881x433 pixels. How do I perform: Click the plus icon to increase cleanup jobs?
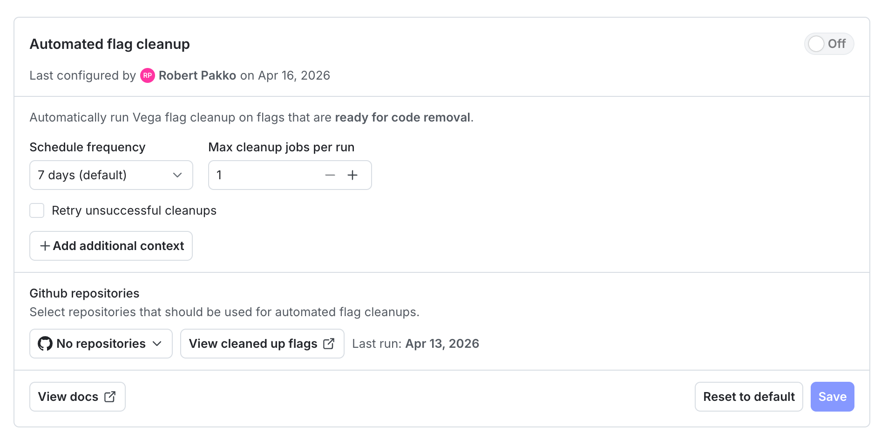[352, 175]
